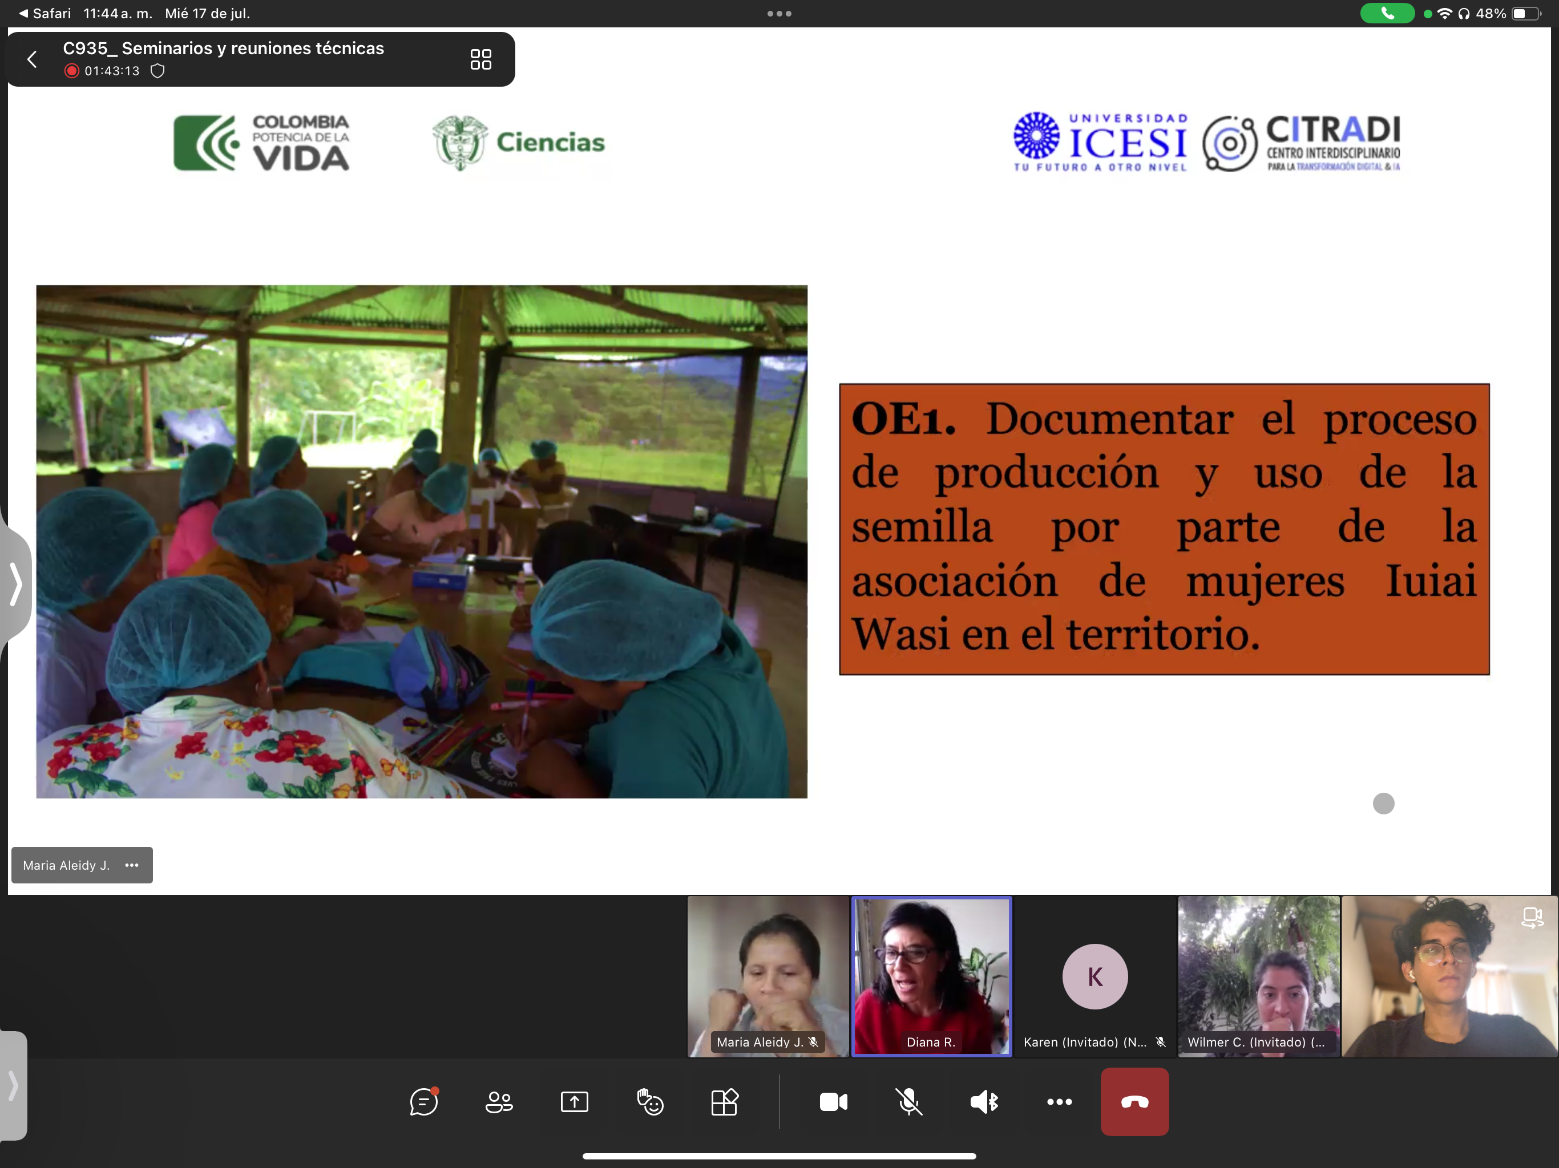The height and width of the screenshot is (1168, 1559).
Task: Open the meeting chat icon
Action: click(x=423, y=1102)
